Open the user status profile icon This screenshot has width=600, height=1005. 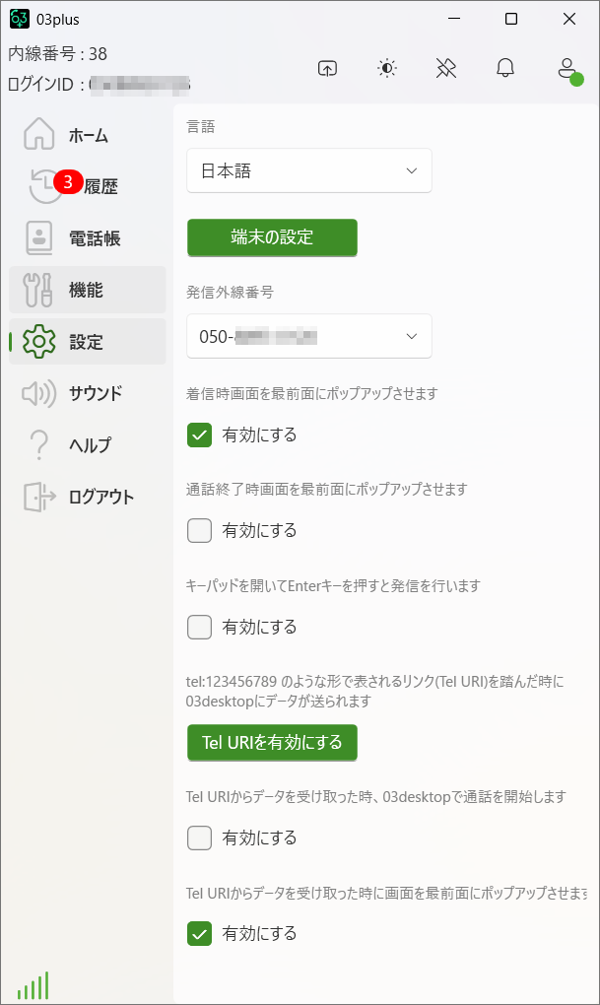[567, 69]
